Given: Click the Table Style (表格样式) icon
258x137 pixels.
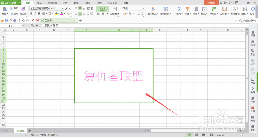Looking at the screenshot, I should 166,9.
